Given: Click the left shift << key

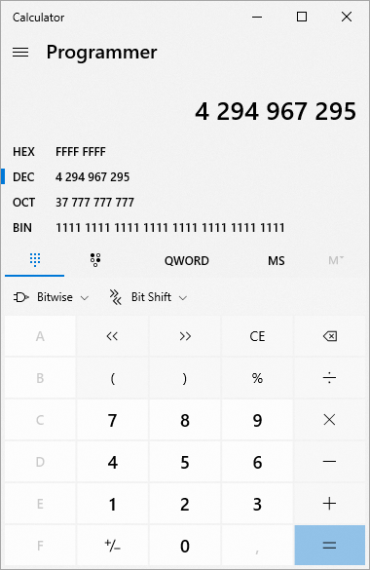Looking at the screenshot, I should [112, 336].
